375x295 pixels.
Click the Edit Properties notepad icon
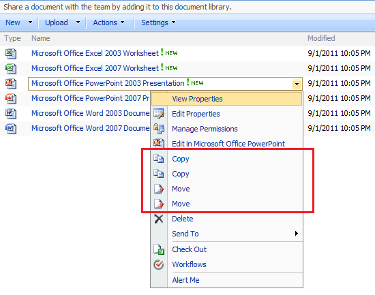pyautogui.click(x=159, y=114)
